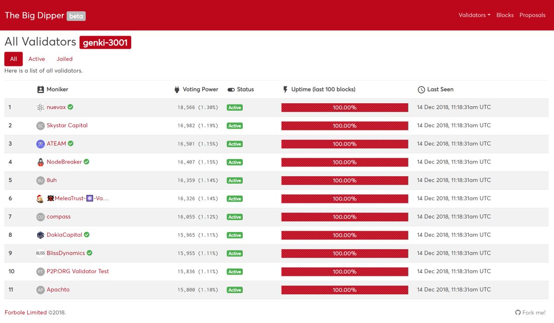The image size is (554, 323).
Task: Click the GitHub icon beside Fork me
Action: (518, 312)
